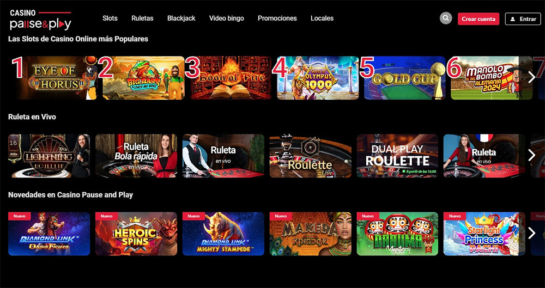Image resolution: width=545 pixels, height=288 pixels.
Task: Select Blackjack in the navigation
Action: click(x=181, y=19)
